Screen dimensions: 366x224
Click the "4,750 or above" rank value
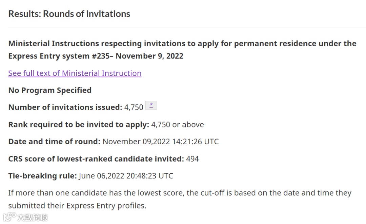click(x=178, y=124)
